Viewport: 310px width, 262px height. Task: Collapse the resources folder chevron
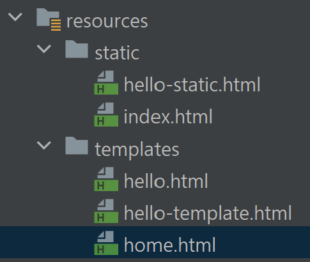15,17
